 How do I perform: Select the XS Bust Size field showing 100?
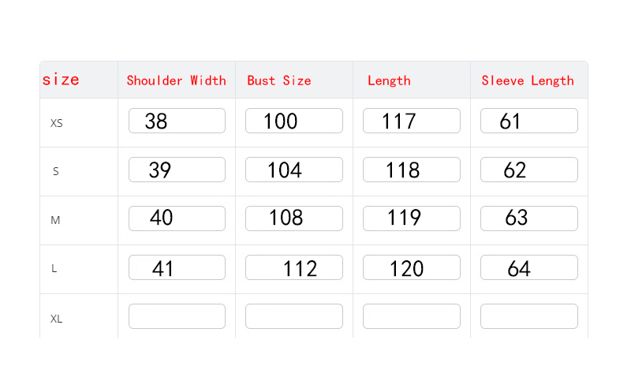(294, 121)
